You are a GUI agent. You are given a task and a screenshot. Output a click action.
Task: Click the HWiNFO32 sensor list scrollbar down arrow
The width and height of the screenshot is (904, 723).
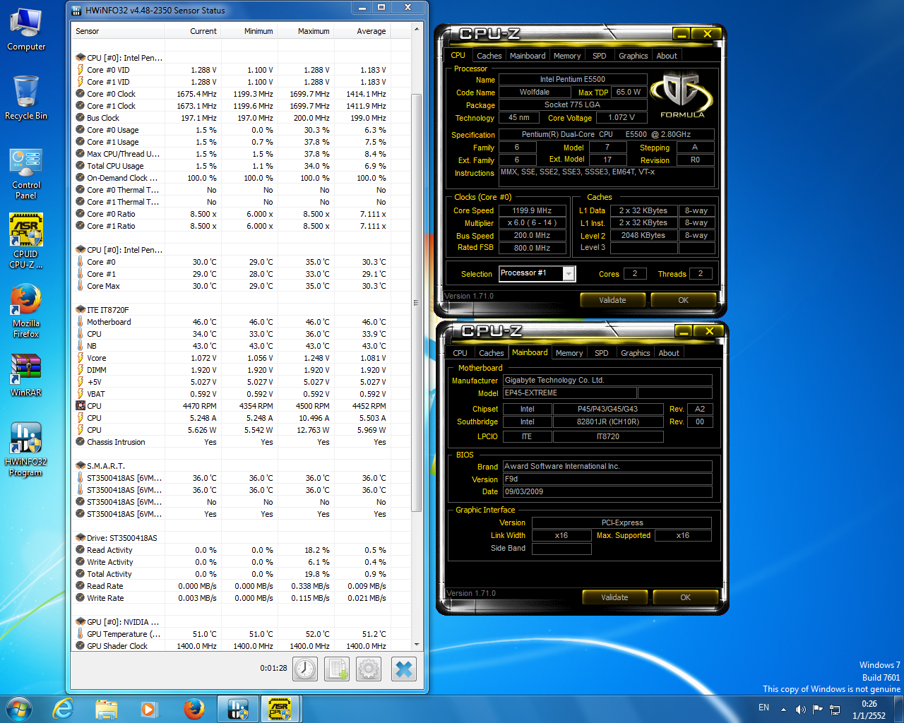[x=417, y=645]
